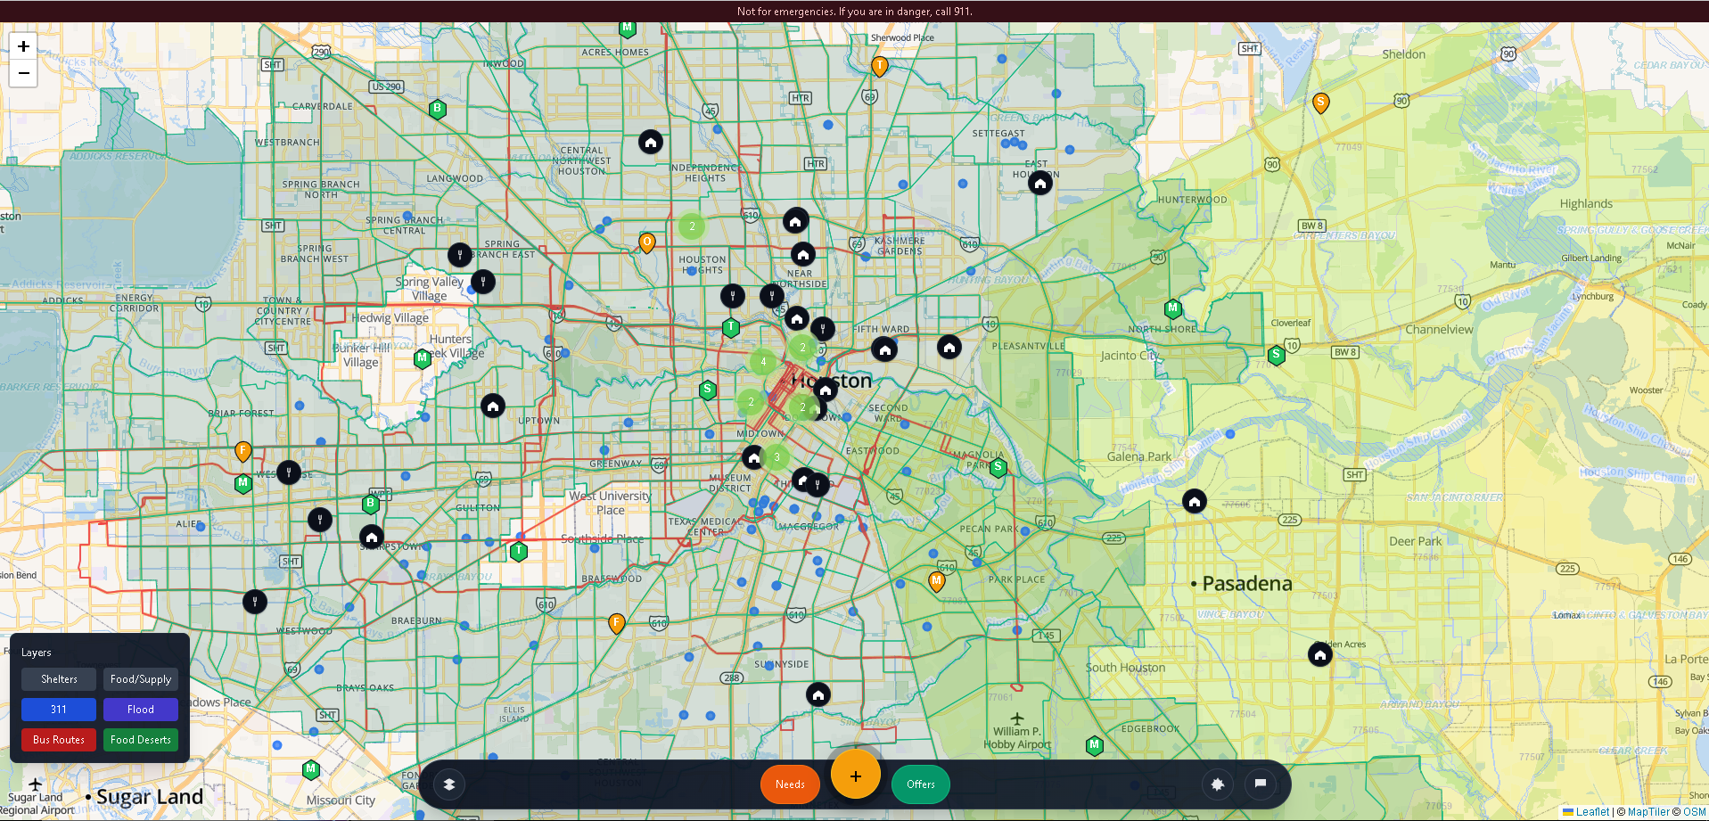The image size is (1709, 821).
Task: Select the green B hexagon near Gulfton
Action: coord(371,505)
